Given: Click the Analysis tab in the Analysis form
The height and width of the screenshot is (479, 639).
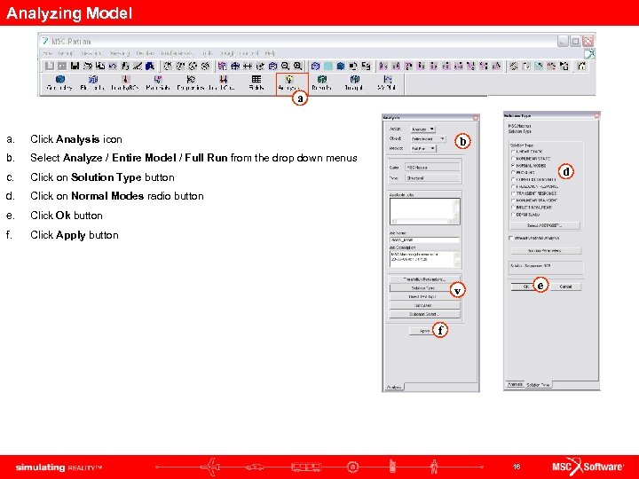Looking at the screenshot, I should point(394,387).
